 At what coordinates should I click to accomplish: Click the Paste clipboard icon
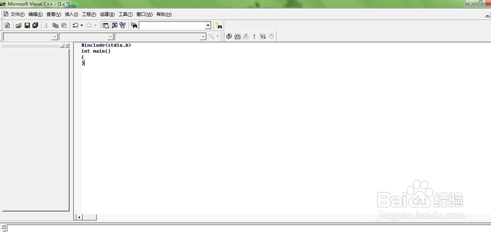tap(64, 26)
